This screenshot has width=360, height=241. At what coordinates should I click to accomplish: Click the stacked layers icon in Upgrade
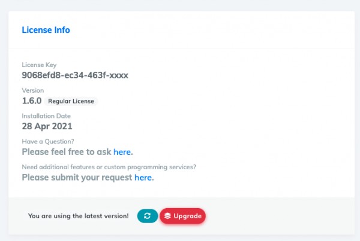167,216
